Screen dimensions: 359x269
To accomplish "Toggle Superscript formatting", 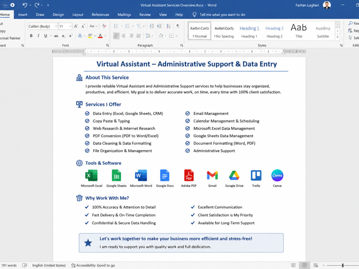I will point(71,36).
